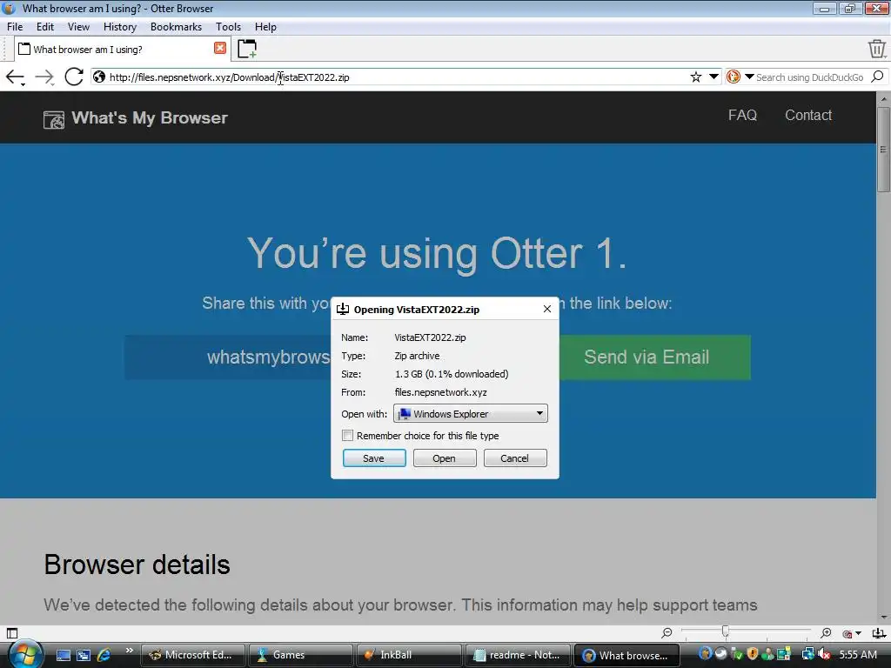Viewport: 891px width, 668px height.
Task: Click the 5:55 AM system clock
Action: click(x=858, y=654)
